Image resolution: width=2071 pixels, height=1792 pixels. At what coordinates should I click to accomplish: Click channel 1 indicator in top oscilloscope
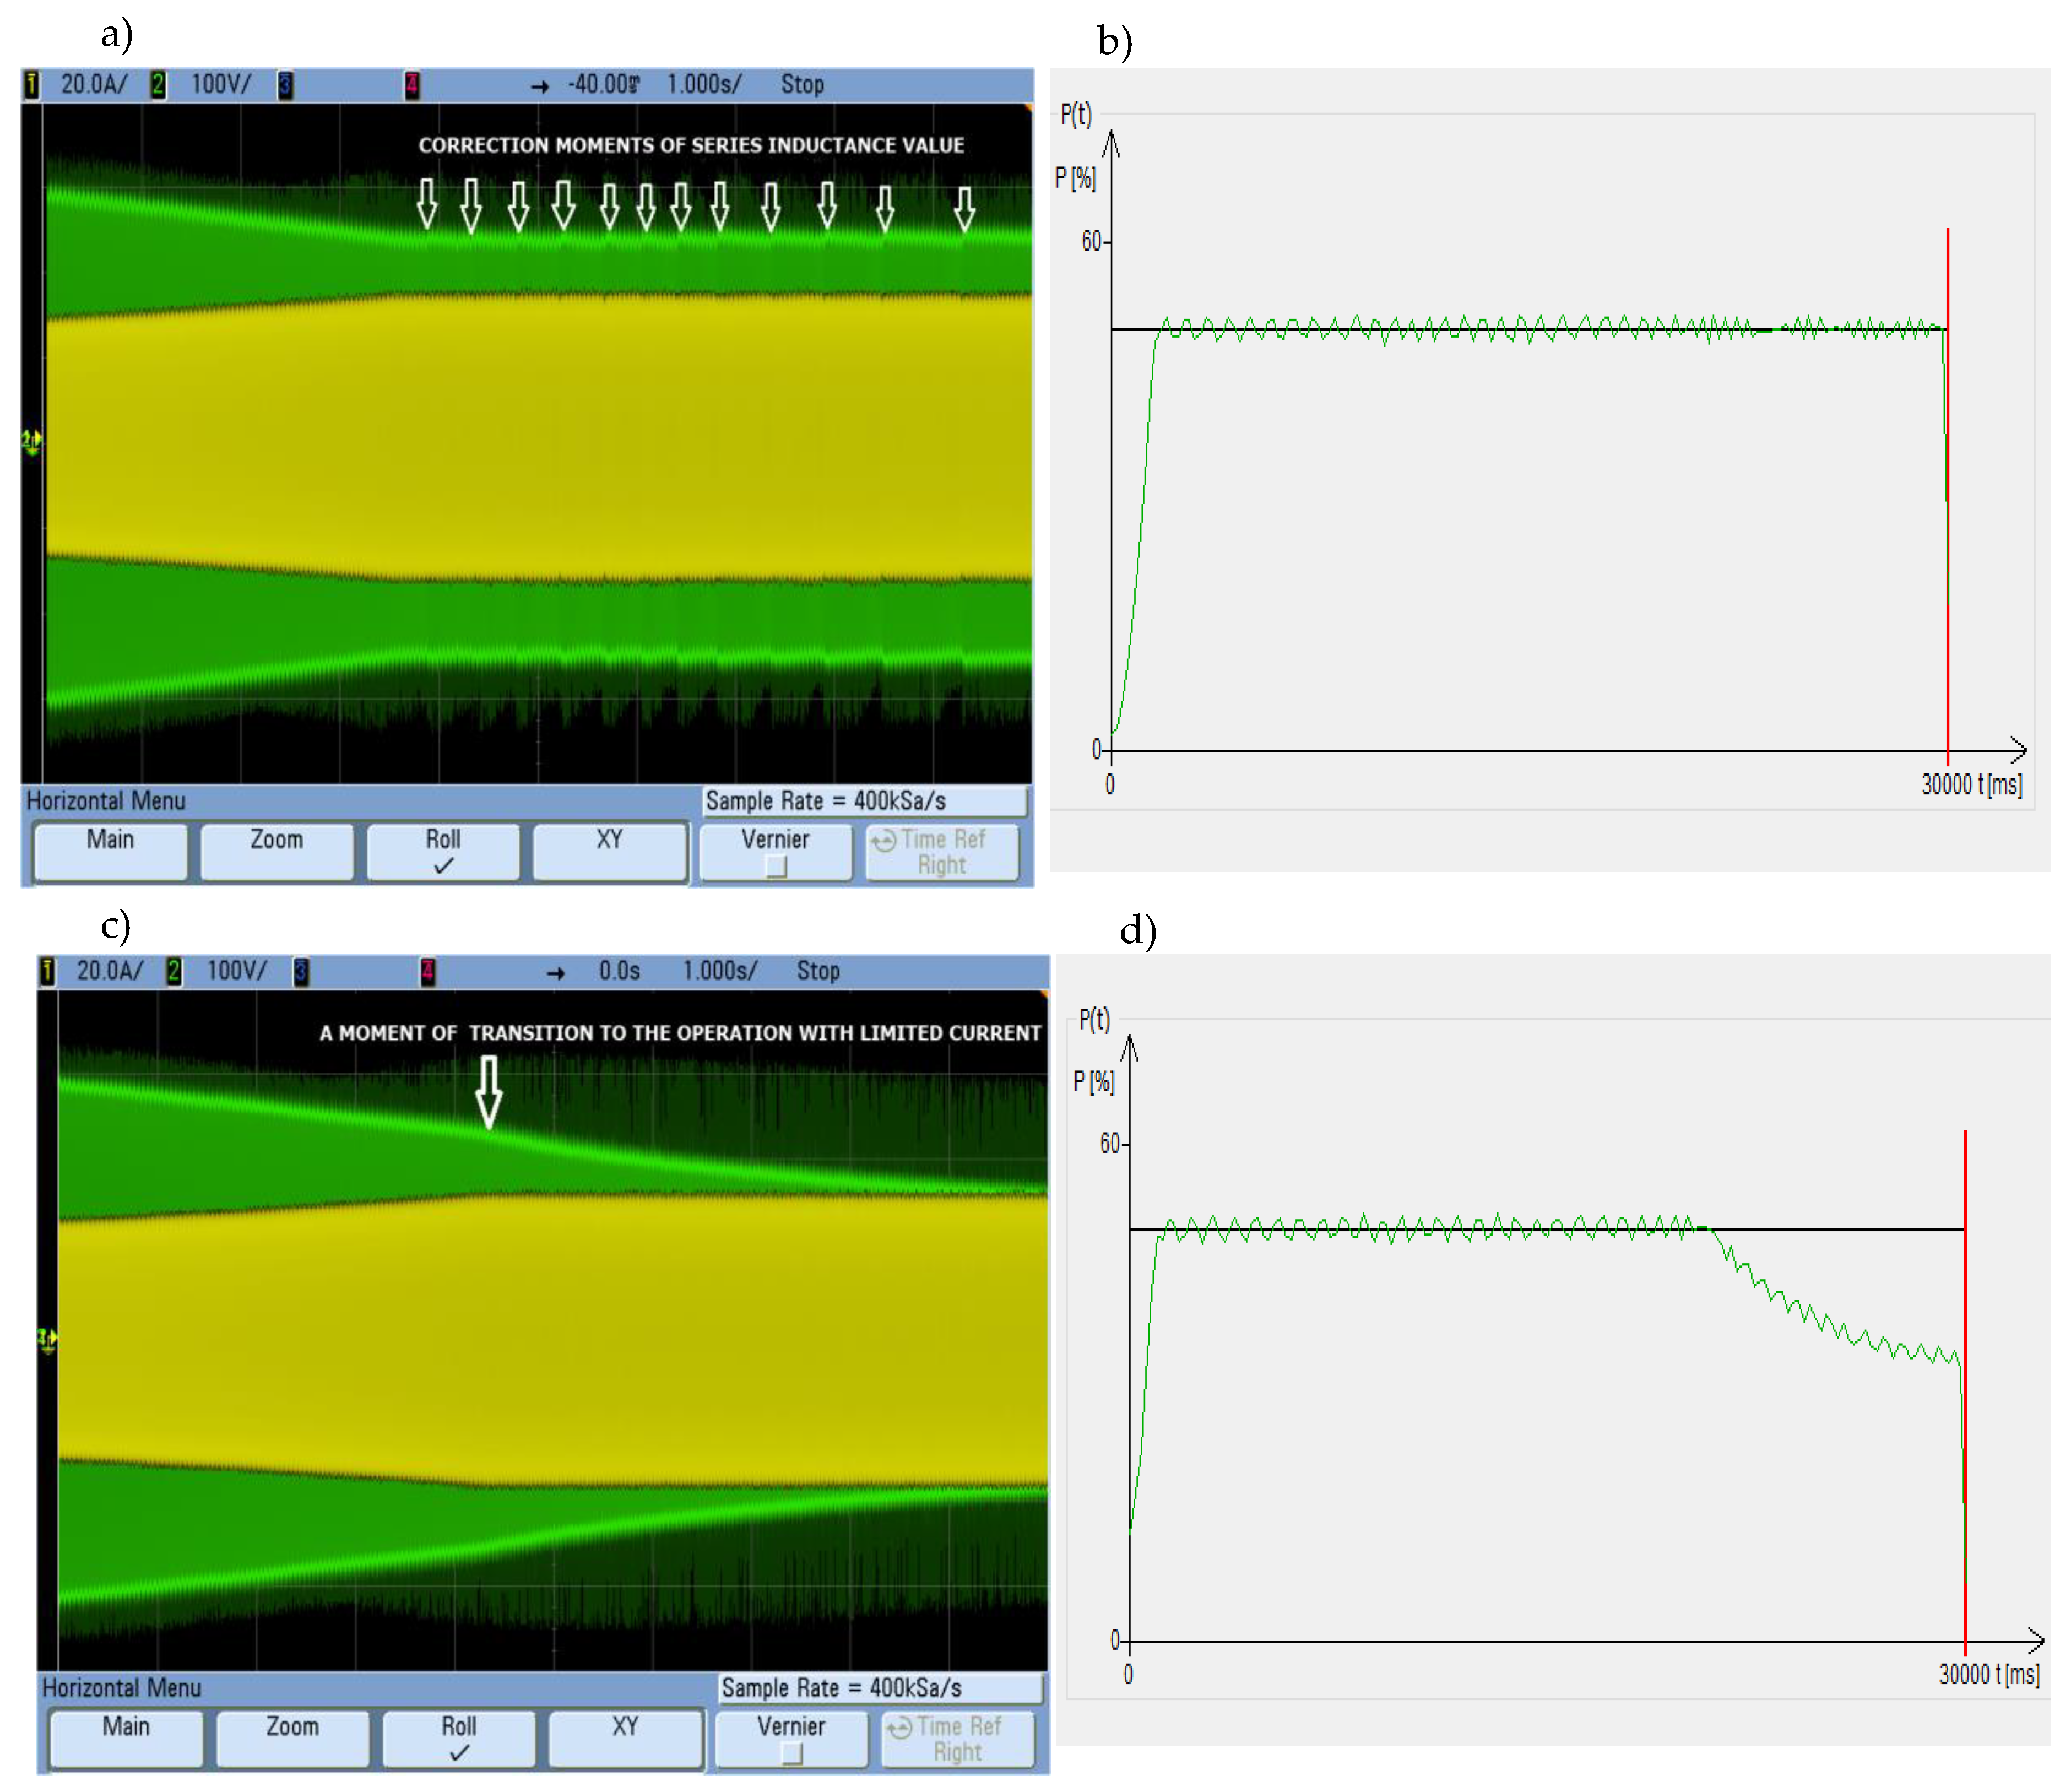click(32, 85)
